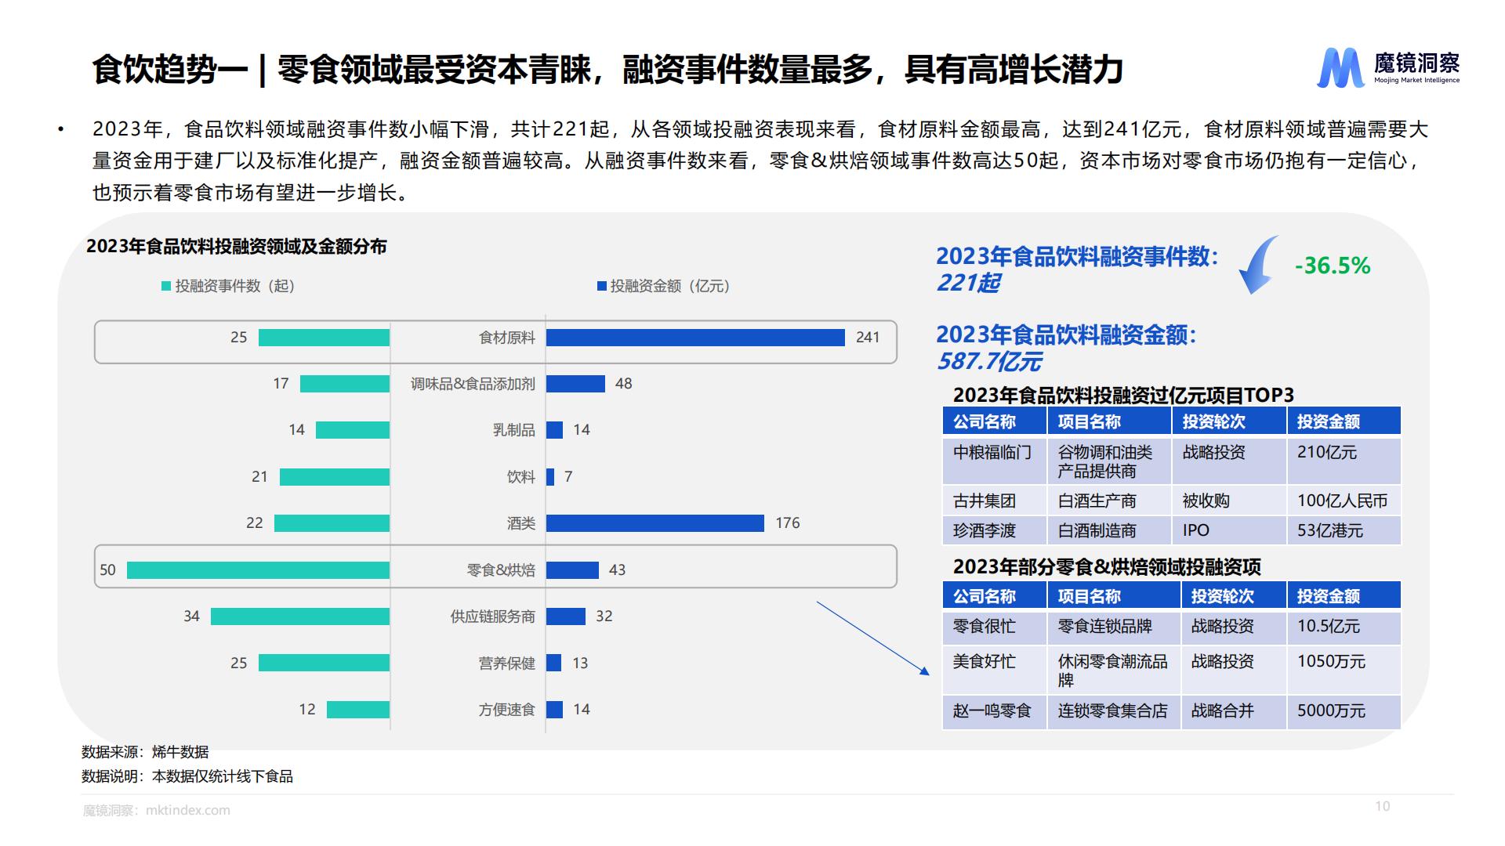1505x846 pixels.
Task: Select the 零食&烘焙 event count bar
Action: coord(259,570)
